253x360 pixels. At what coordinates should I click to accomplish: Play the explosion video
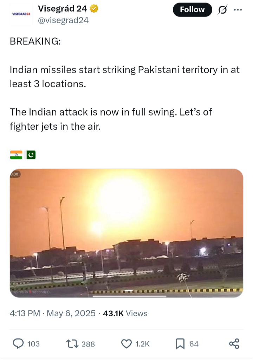pyautogui.click(x=126, y=233)
